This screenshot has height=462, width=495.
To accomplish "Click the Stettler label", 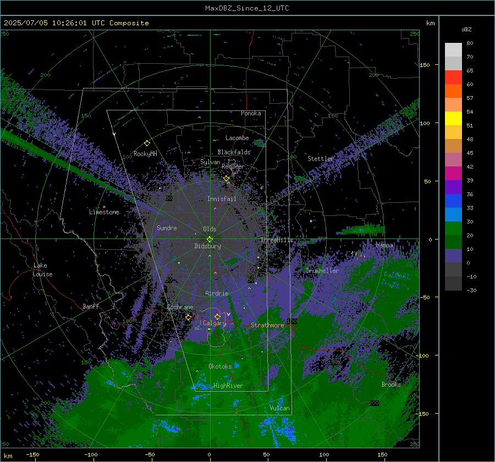I will tap(321, 159).
